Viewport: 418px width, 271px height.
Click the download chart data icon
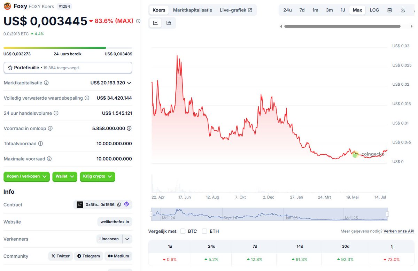click(x=403, y=10)
